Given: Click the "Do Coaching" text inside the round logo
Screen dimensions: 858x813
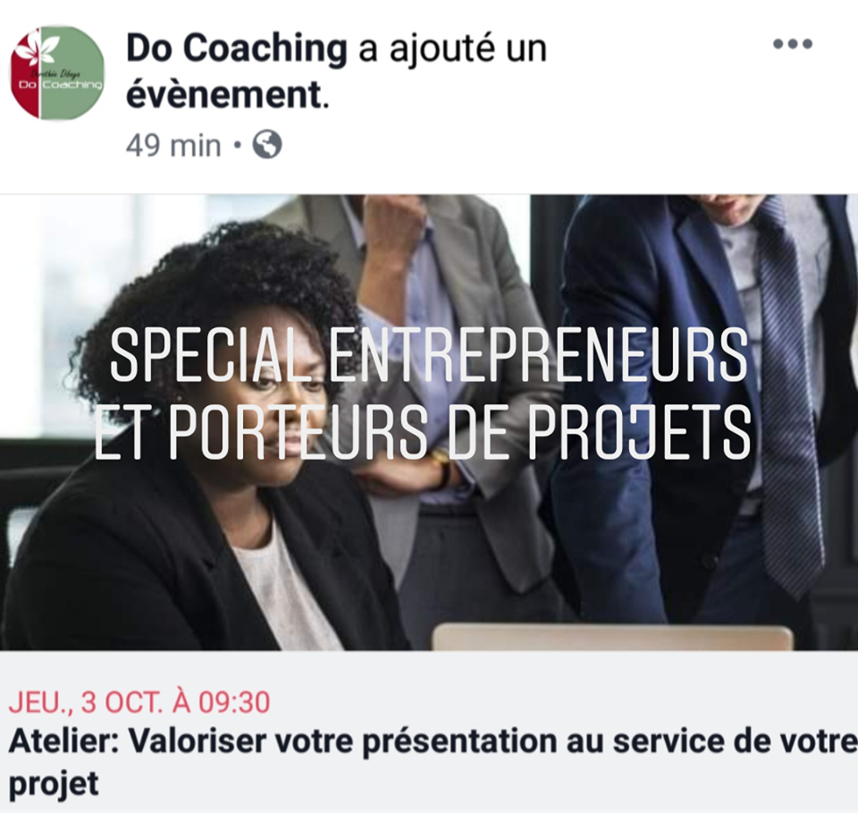Looking at the screenshot, I should click(x=60, y=85).
